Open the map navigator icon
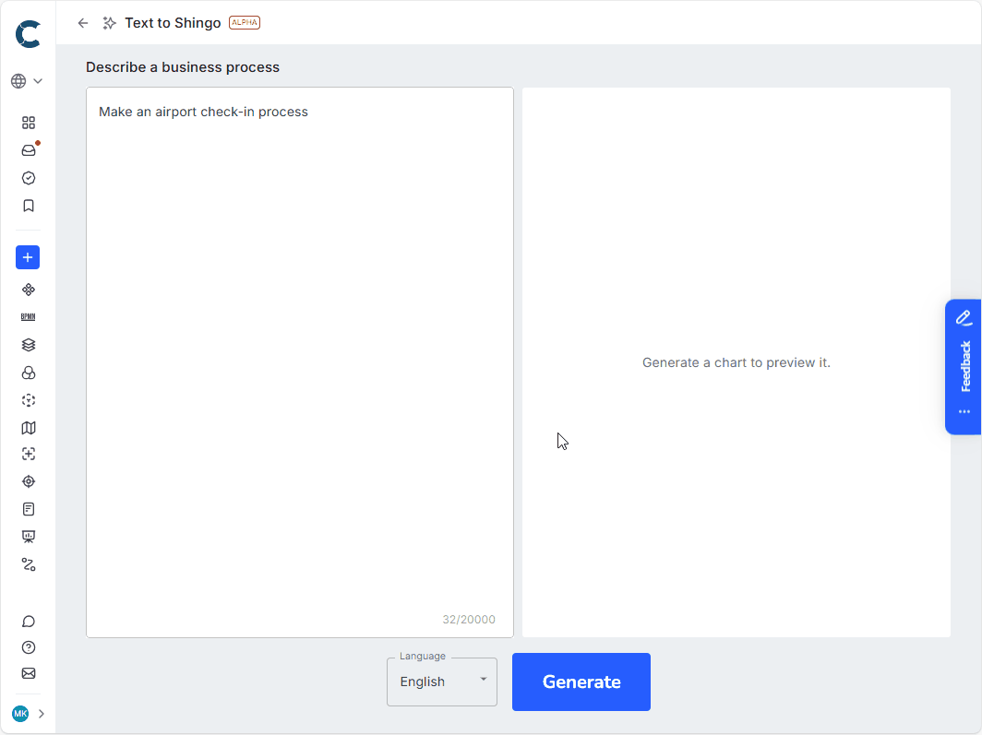 [28, 427]
